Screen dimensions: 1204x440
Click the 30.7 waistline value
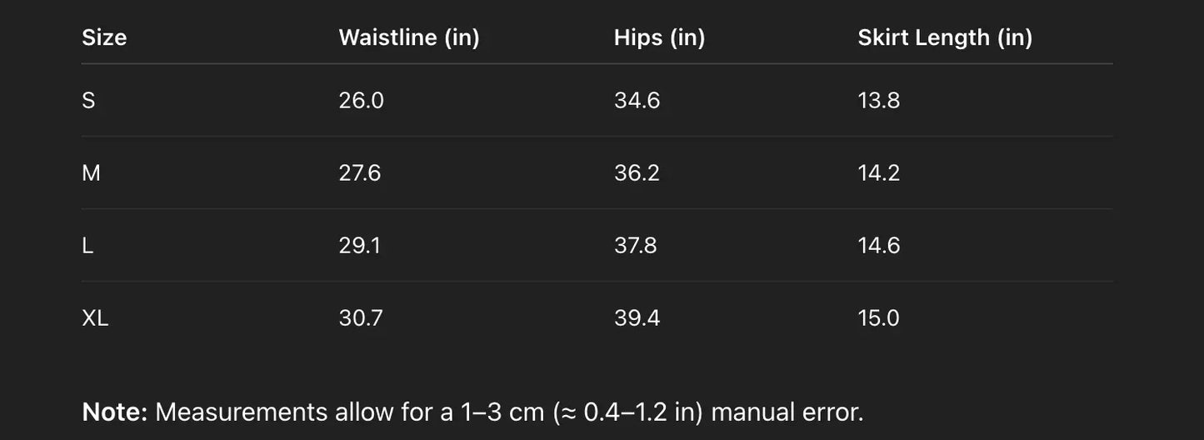361,318
